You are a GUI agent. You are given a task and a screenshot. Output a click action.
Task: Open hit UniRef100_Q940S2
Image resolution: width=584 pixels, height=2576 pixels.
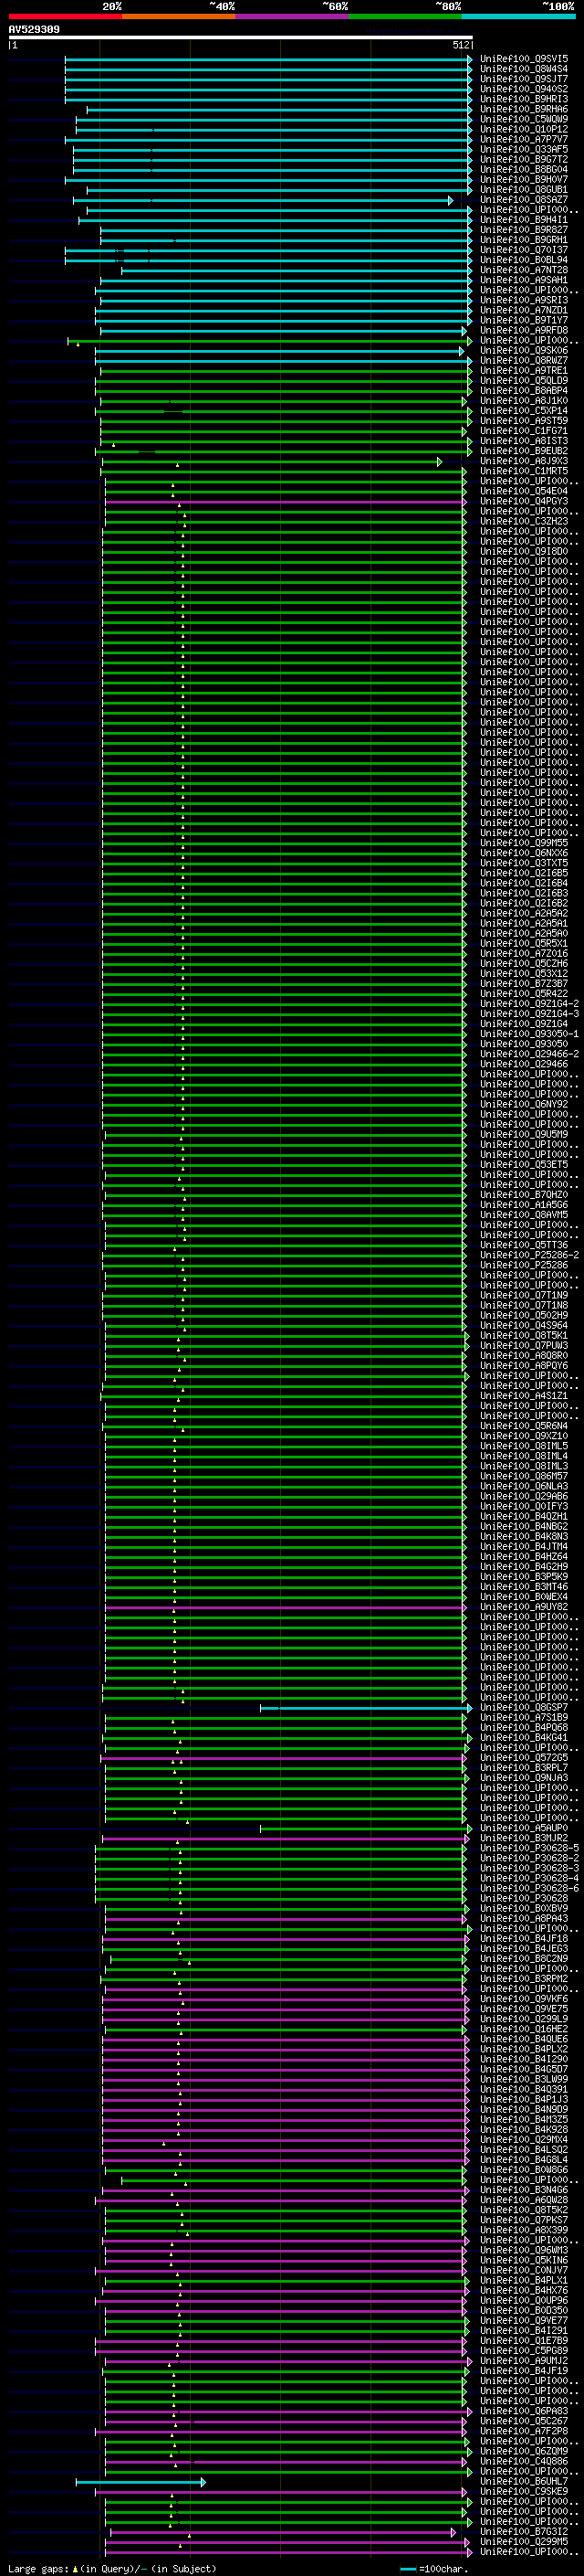pyautogui.click(x=524, y=89)
